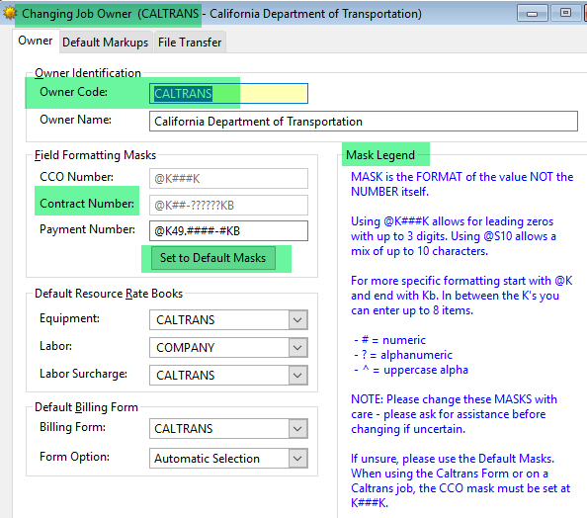This screenshot has width=587, height=518.
Task: Click the '# = numeric' legend line
Action: (x=390, y=340)
